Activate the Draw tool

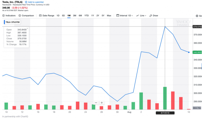[x=154, y=16]
